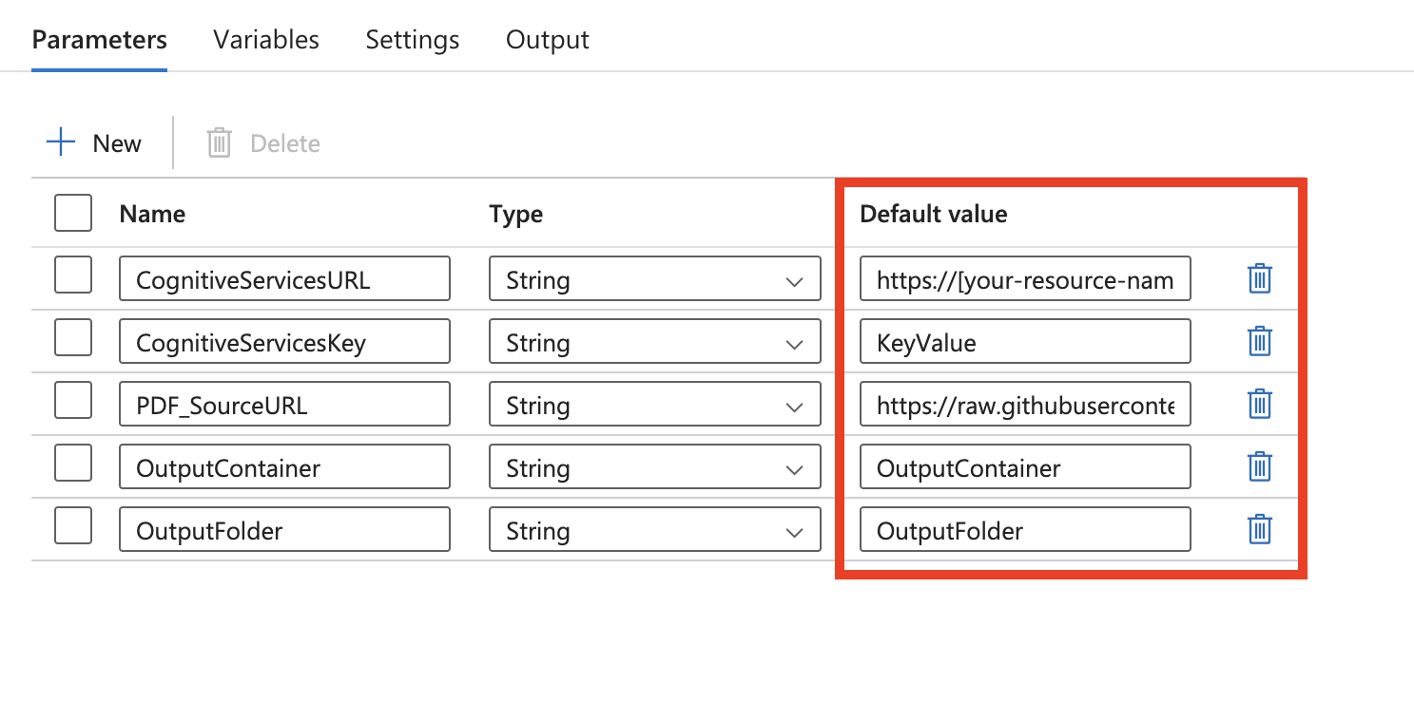This screenshot has height=721, width=1414.
Task: Select the OutputFolder row checkbox
Action: coord(73,525)
